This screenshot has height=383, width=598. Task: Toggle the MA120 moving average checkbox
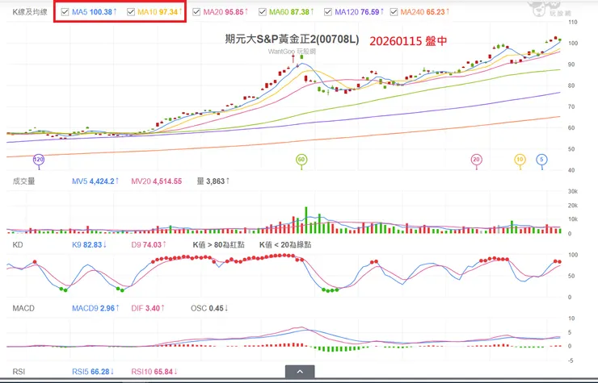(x=328, y=12)
